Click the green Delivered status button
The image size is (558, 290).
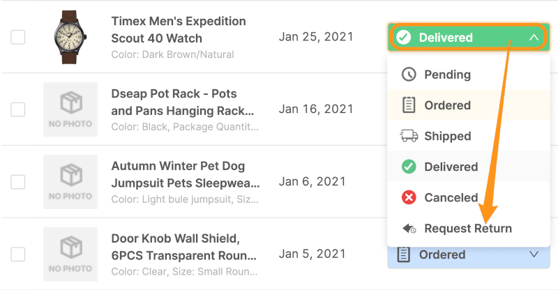click(x=468, y=37)
